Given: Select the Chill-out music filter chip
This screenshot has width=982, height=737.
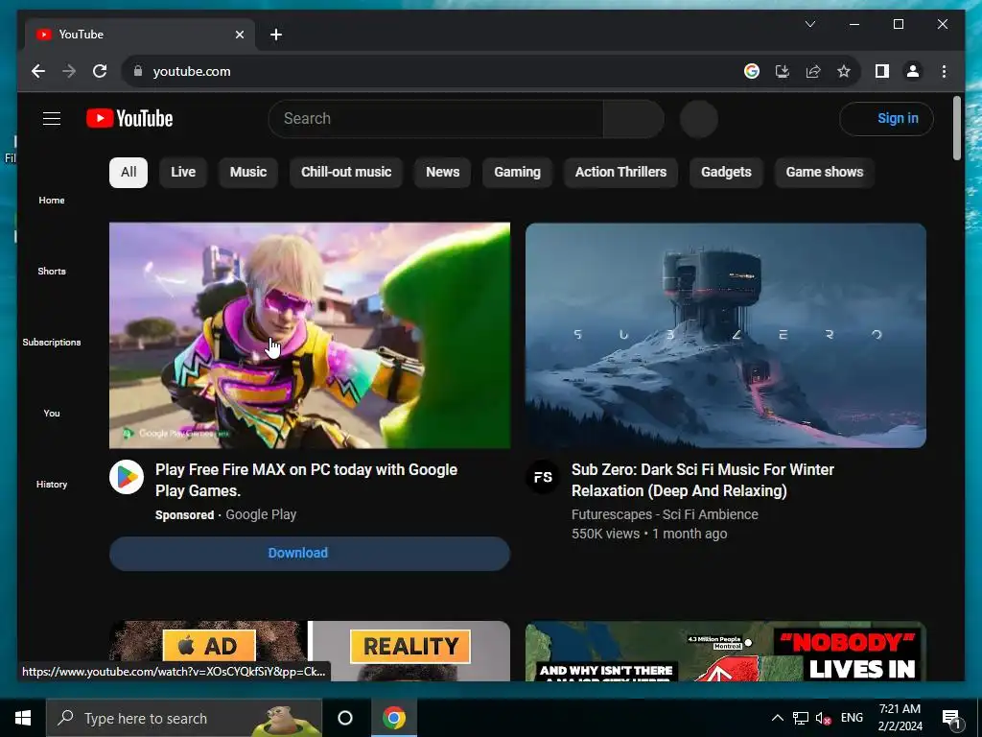Looking at the screenshot, I should tap(346, 173).
